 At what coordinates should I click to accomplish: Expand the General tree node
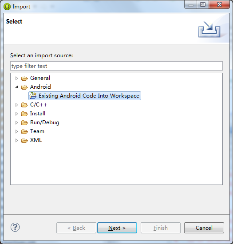tap(16, 78)
